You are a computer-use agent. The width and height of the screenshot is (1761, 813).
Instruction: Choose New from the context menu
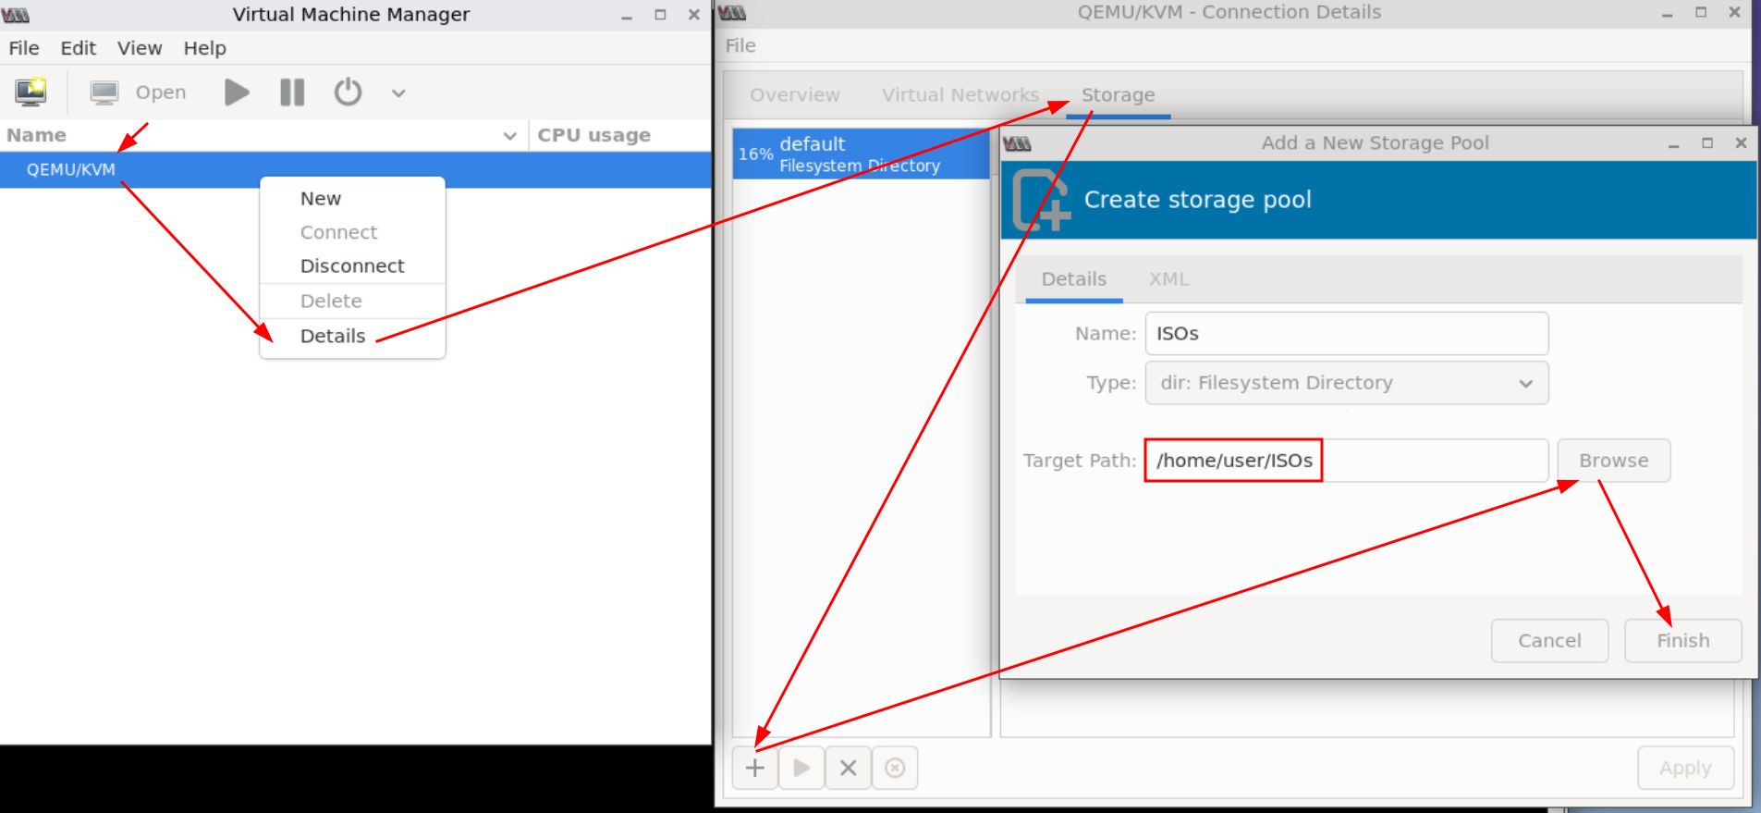(321, 199)
